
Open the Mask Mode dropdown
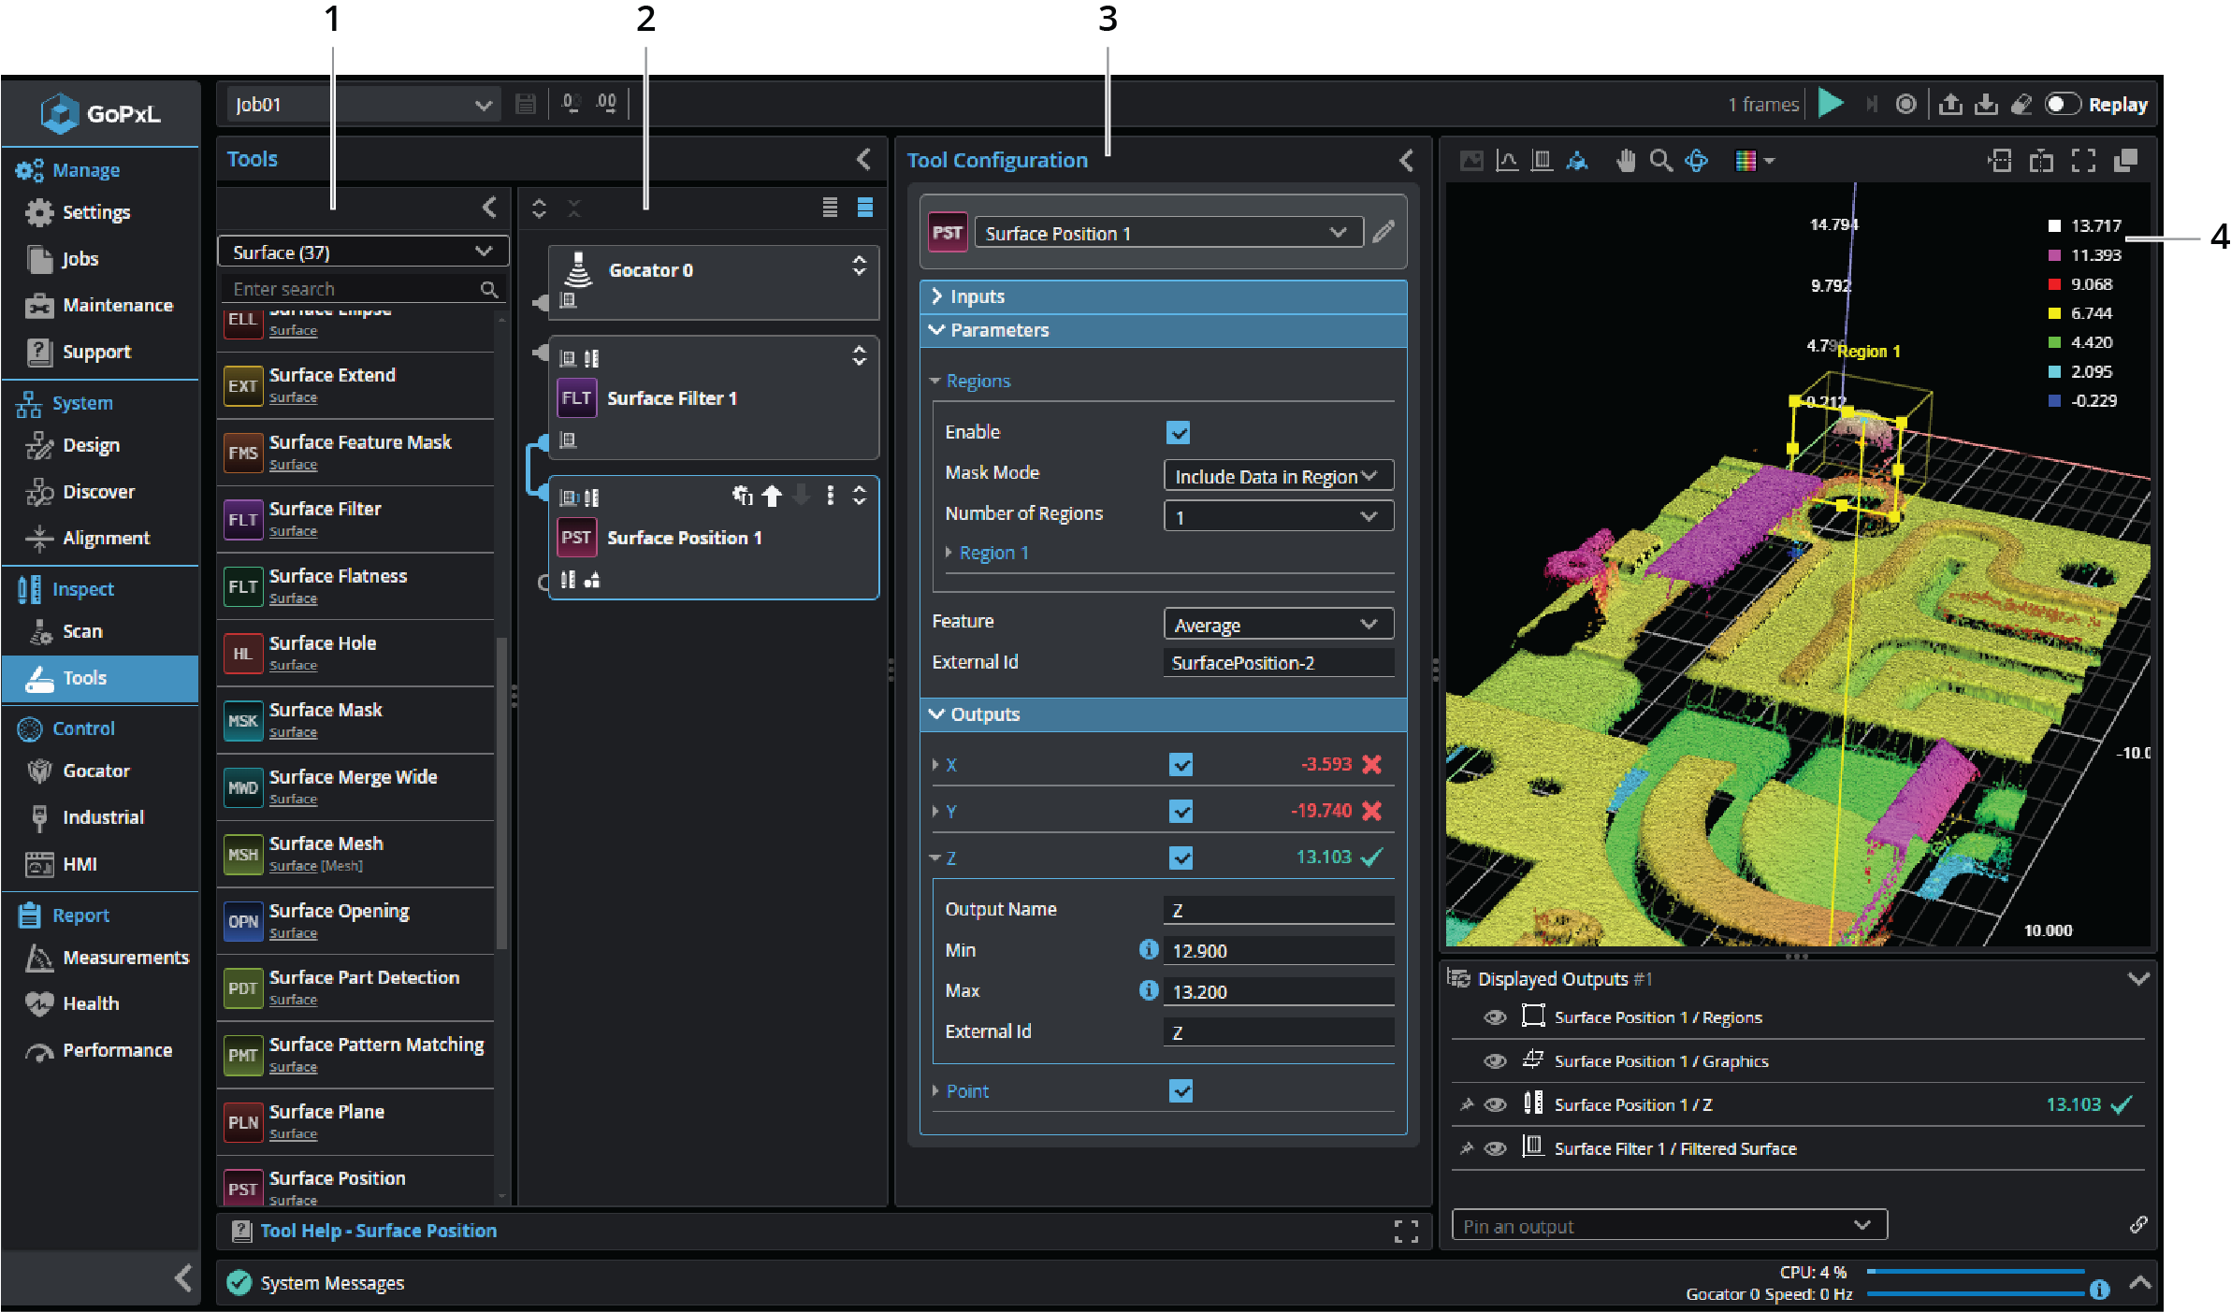1277,476
